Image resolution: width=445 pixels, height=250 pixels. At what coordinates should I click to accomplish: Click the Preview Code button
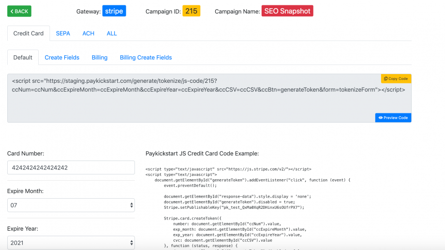(393, 118)
